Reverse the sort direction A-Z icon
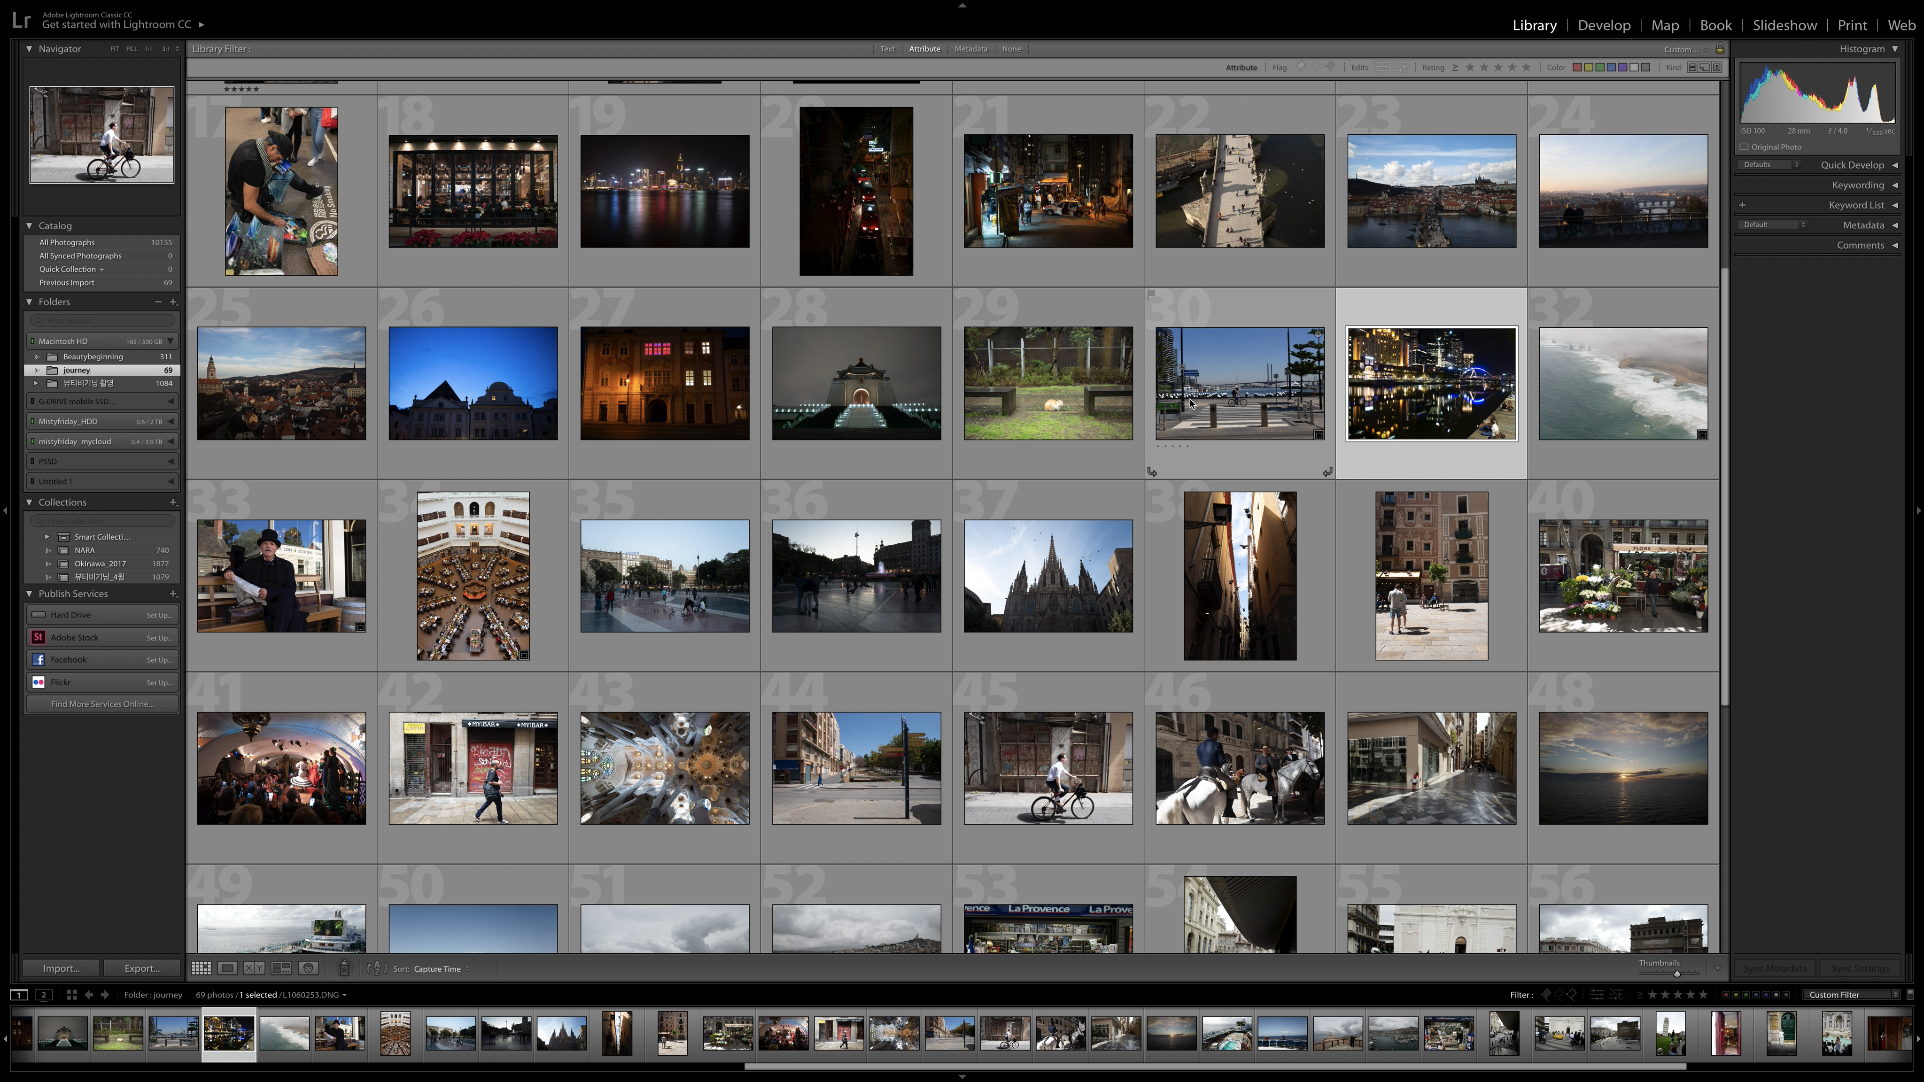The image size is (1924, 1082). click(x=377, y=968)
